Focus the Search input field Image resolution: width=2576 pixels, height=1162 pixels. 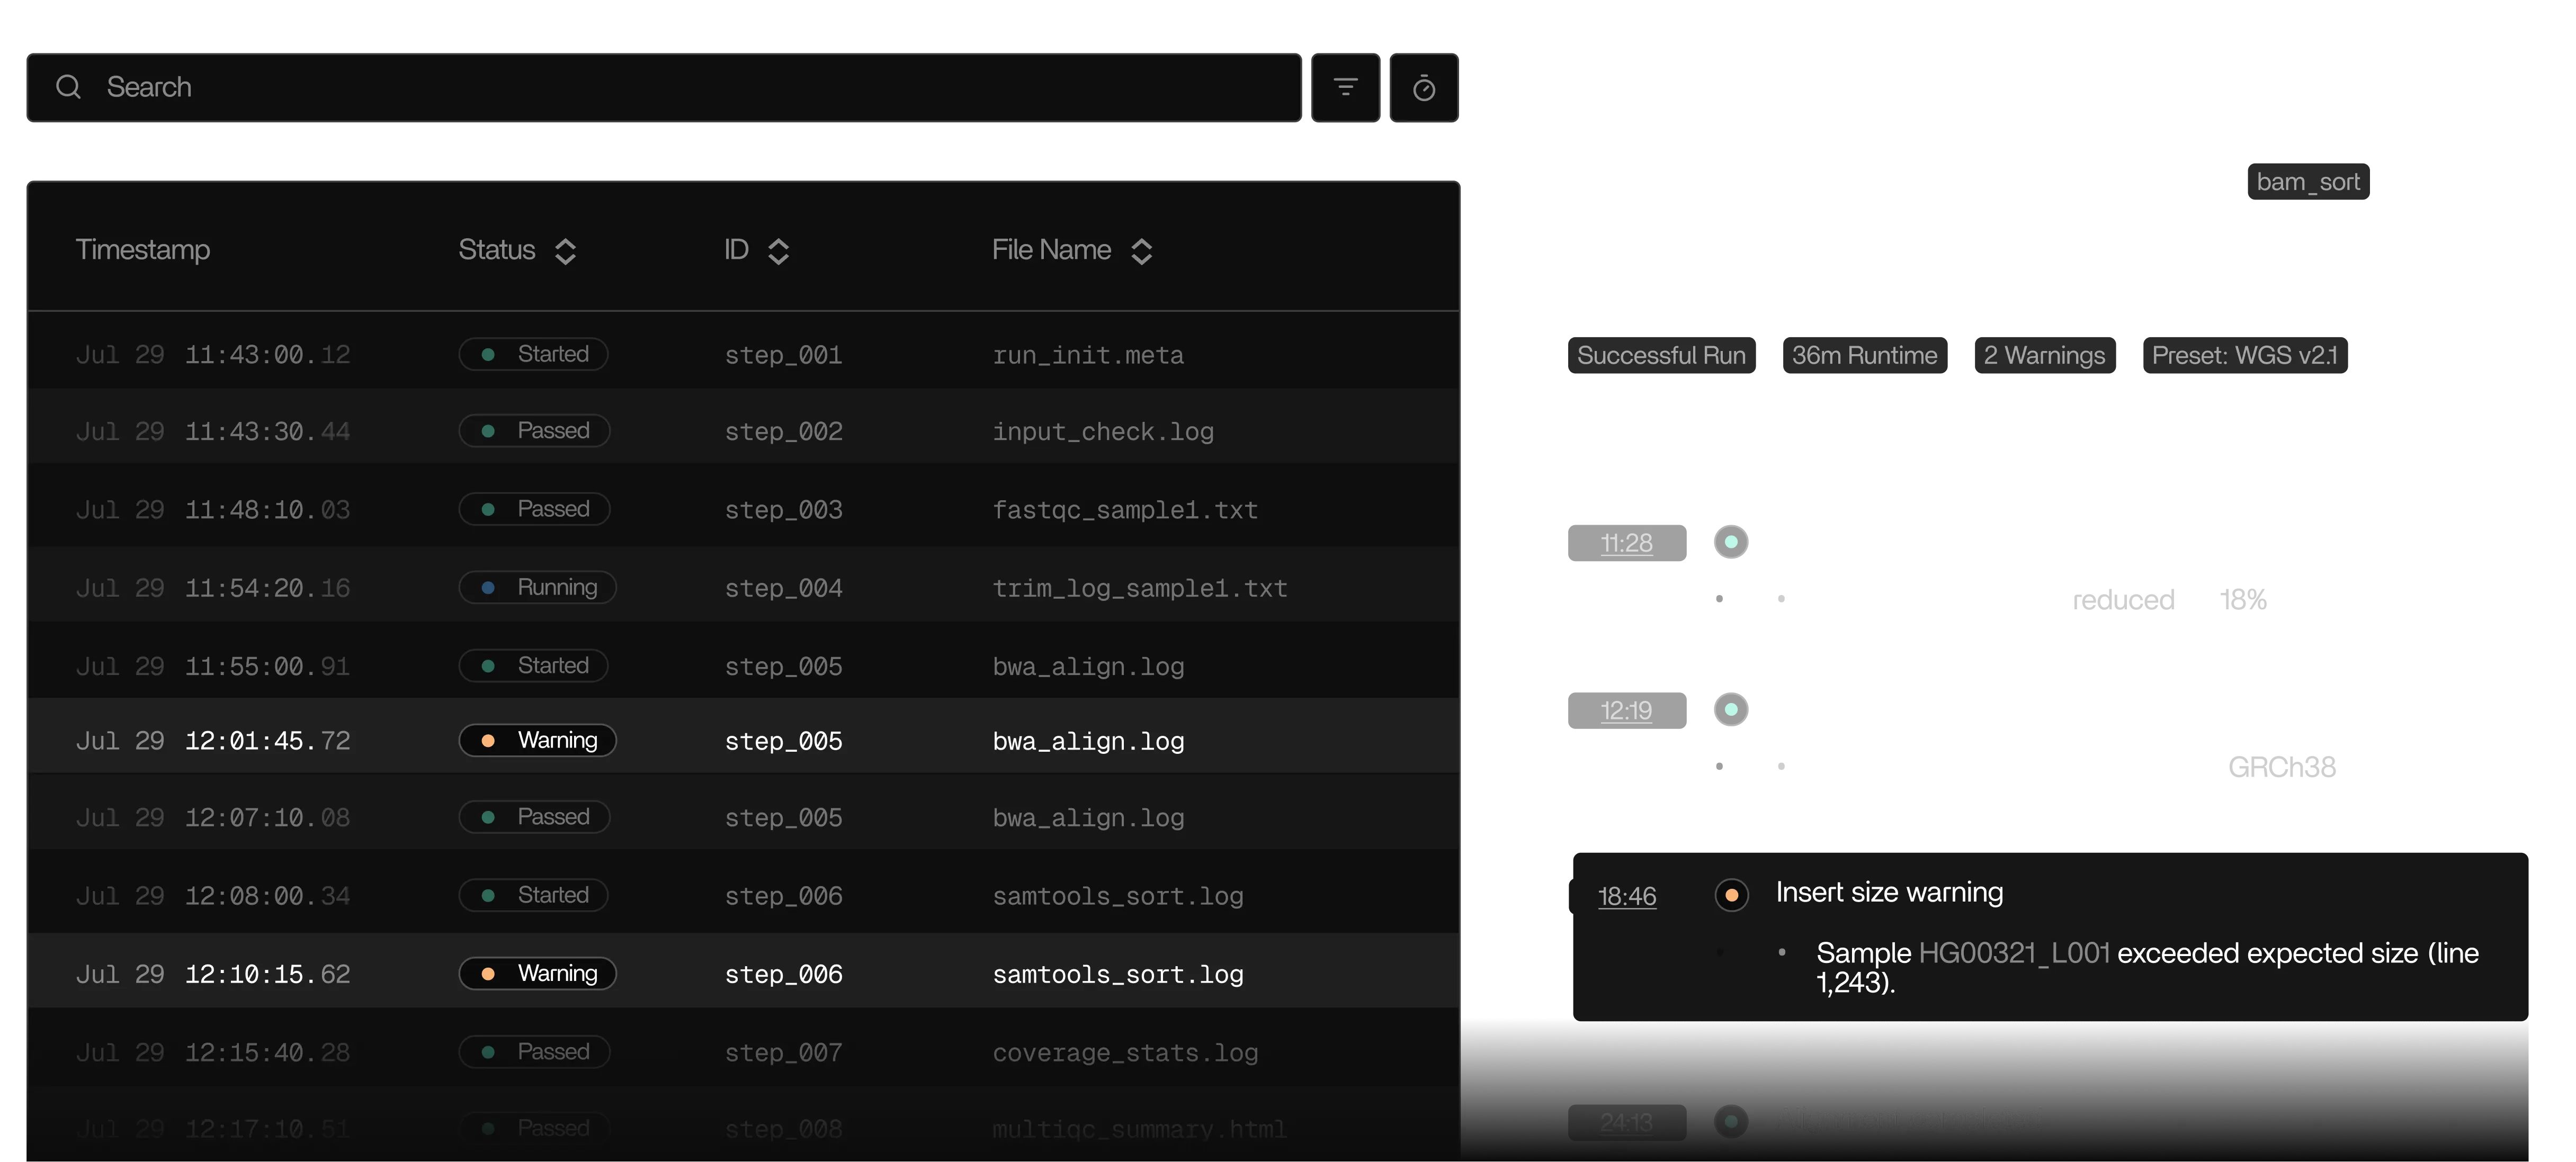tap(664, 87)
